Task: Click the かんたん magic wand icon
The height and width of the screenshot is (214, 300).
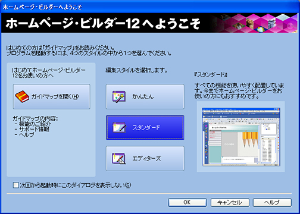Action: tap(118, 97)
